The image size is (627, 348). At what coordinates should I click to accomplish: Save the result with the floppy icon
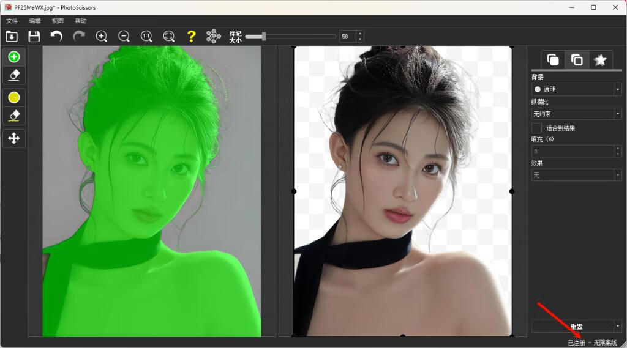click(x=34, y=36)
